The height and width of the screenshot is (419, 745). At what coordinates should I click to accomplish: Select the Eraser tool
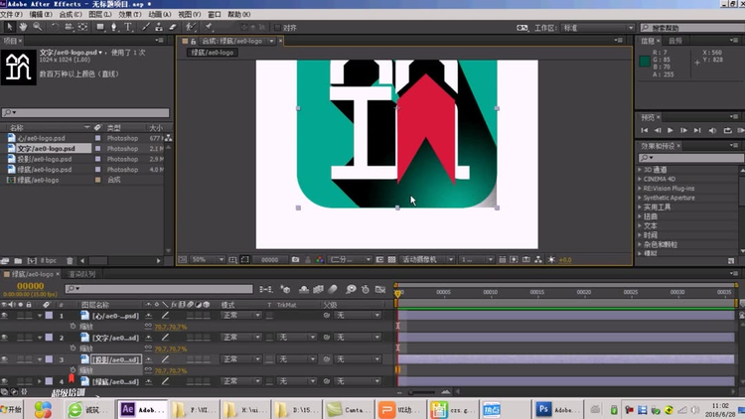(173, 27)
